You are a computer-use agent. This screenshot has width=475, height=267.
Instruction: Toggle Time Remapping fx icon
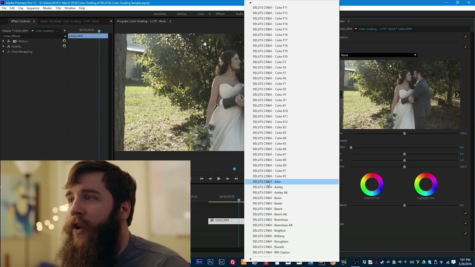pos(9,52)
